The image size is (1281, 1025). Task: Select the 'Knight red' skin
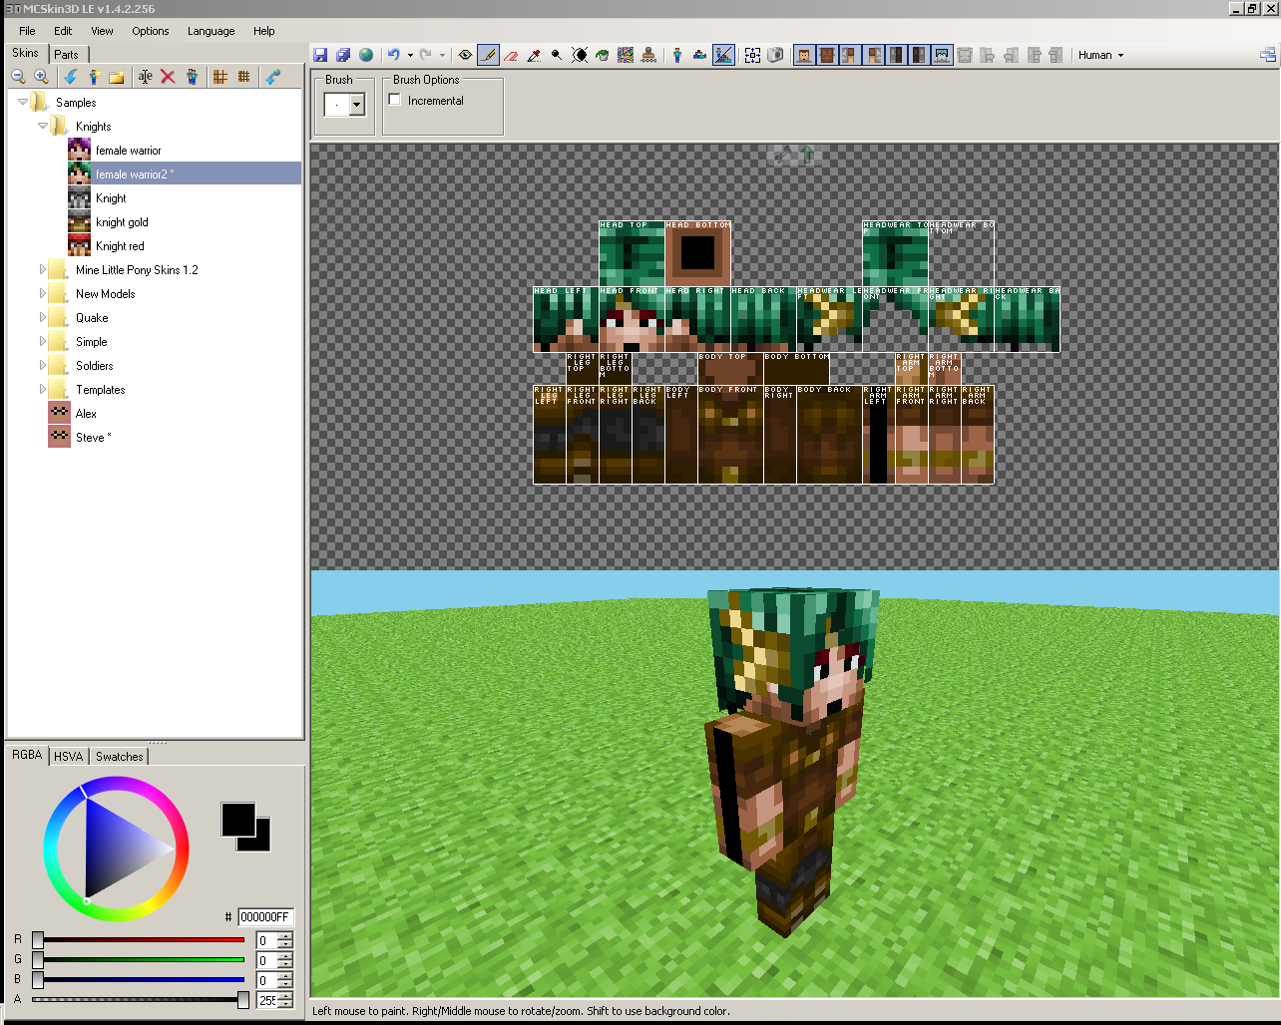pyautogui.click(x=120, y=246)
